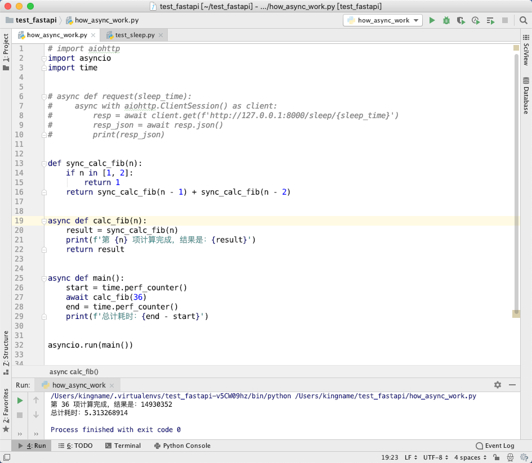Open run configuration dropdown how_async_work

(383, 20)
